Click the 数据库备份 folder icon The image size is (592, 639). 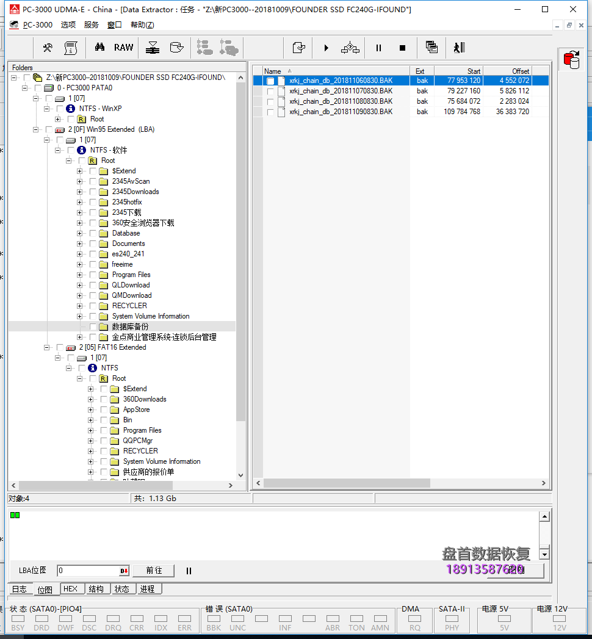click(104, 327)
